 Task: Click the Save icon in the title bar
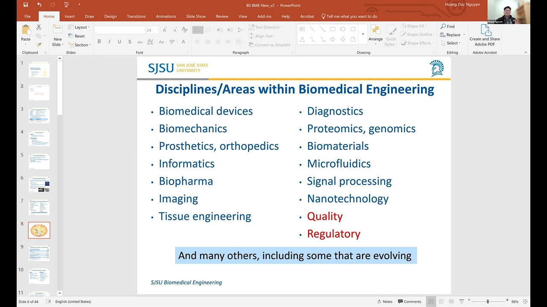26,5
